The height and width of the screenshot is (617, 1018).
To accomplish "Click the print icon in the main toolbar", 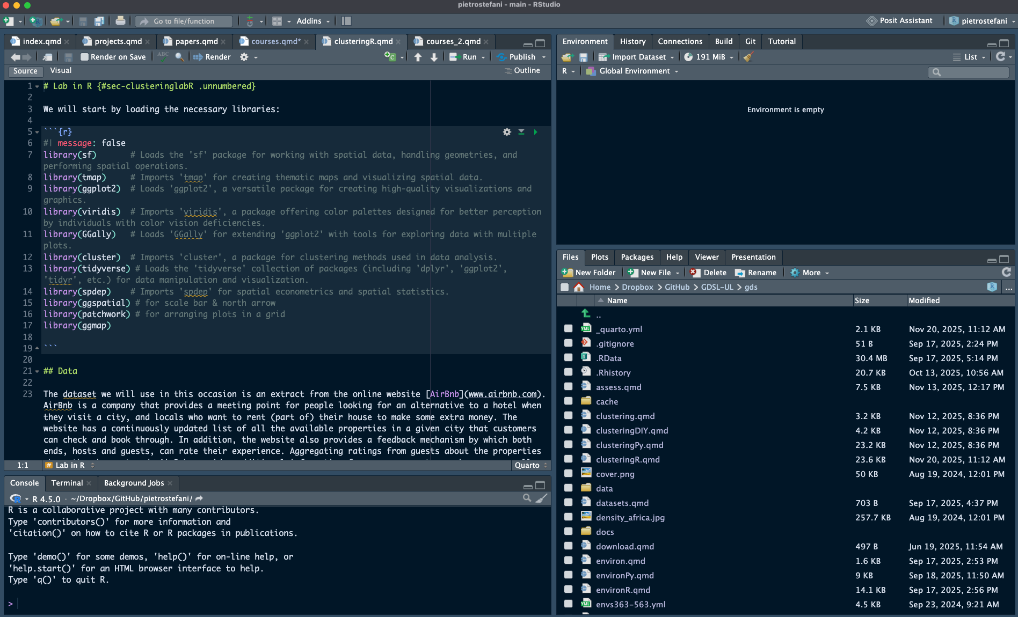I will pyautogui.click(x=120, y=21).
